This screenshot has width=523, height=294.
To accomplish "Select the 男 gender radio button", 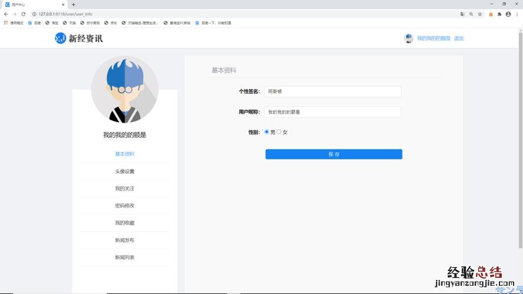I will (x=267, y=132).
